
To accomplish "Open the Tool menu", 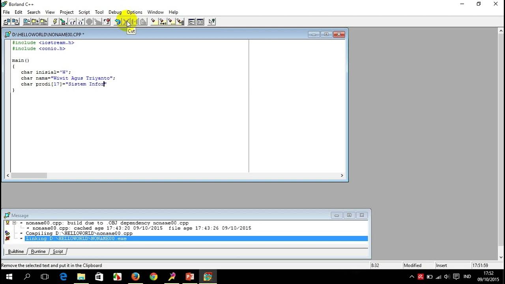I will [x=99, y=12].
